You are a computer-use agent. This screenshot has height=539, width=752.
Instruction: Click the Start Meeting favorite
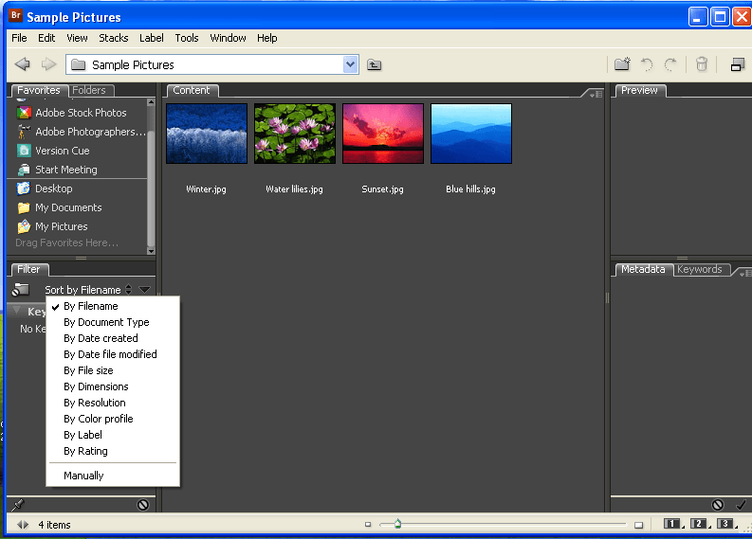pos(57,170)
